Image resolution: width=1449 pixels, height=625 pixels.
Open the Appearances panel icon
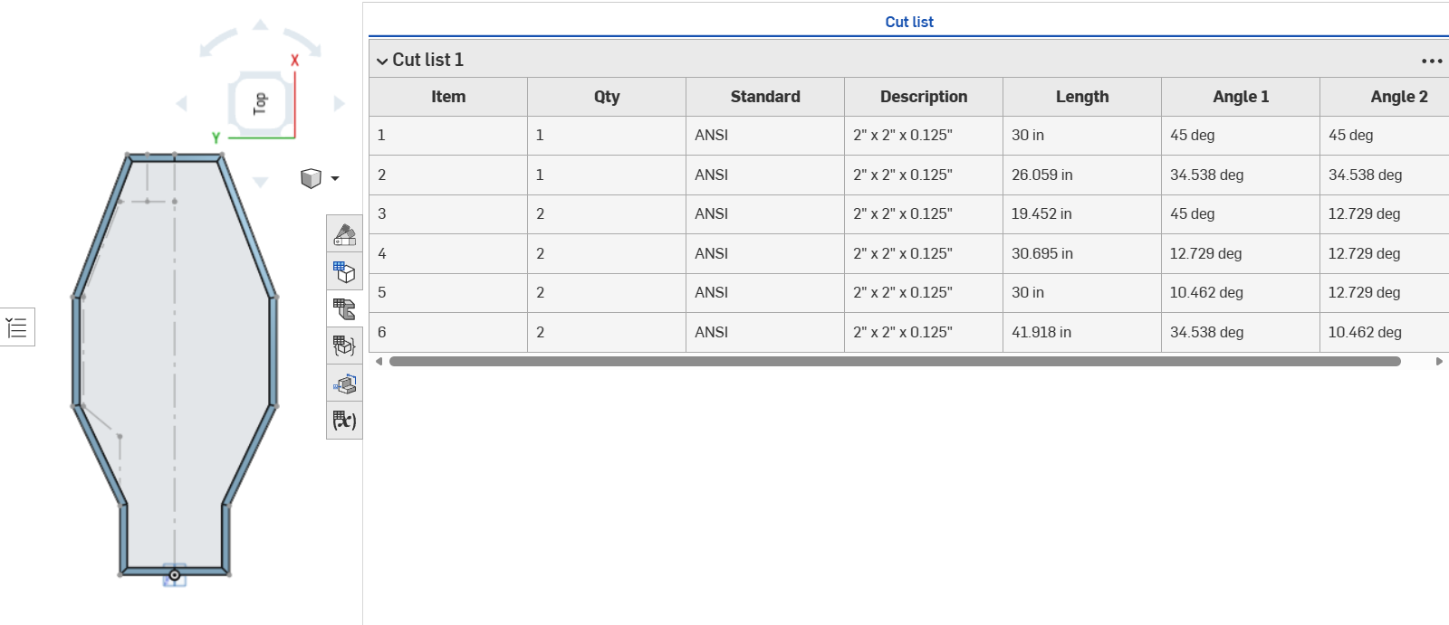click(344, 234)
